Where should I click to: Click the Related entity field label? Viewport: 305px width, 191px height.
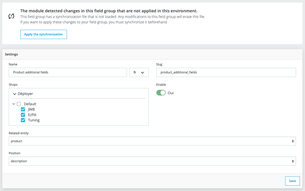pyautogui.click(x=19, y=133)
